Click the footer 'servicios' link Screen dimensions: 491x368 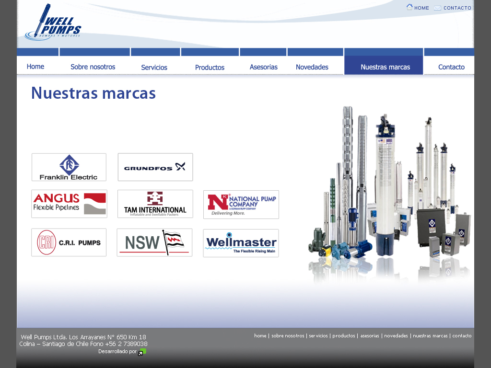tap(318, 336)
